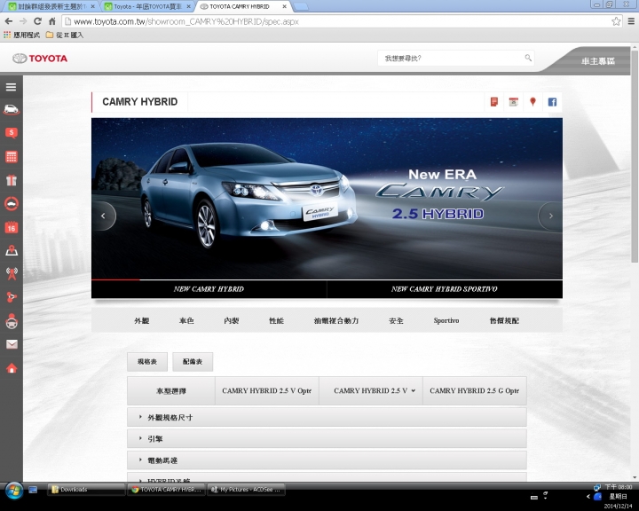
Task: Open the My Pictures ACDSee taskbar item
Action: (246, 490)
